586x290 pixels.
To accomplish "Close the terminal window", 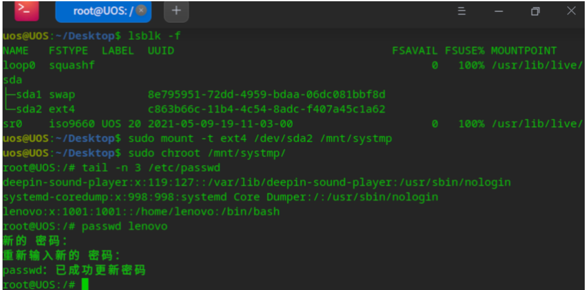I will [571, 11].
